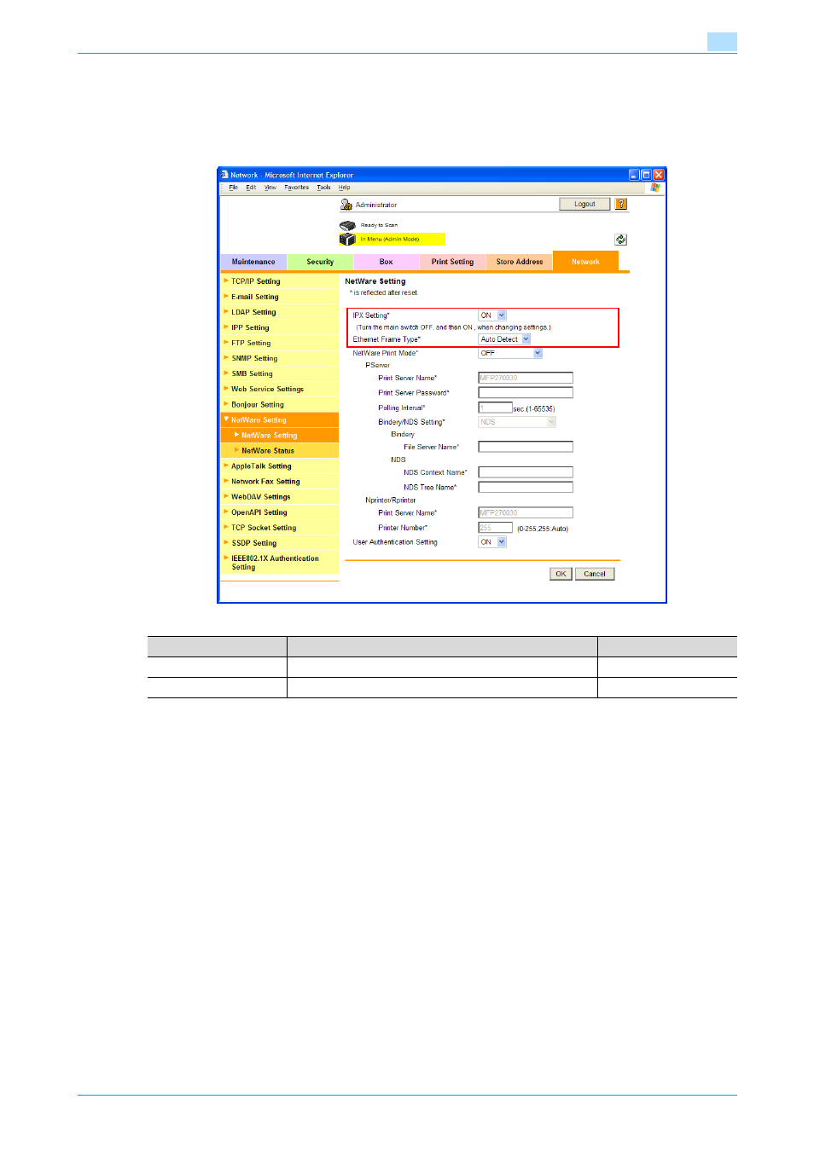This screenshot has width=814, height=1151.
Task: Click the NDS Tree Name field
Action: (x=526, y=488)
